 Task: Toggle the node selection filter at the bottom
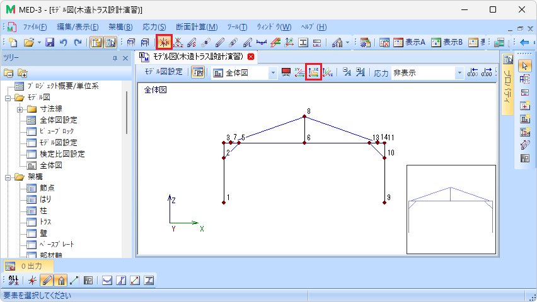click(x=32, y=281)
